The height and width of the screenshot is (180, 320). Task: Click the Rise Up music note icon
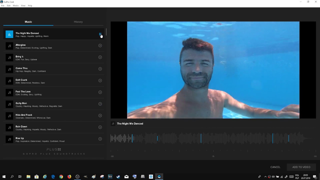[x=9, y=139]
